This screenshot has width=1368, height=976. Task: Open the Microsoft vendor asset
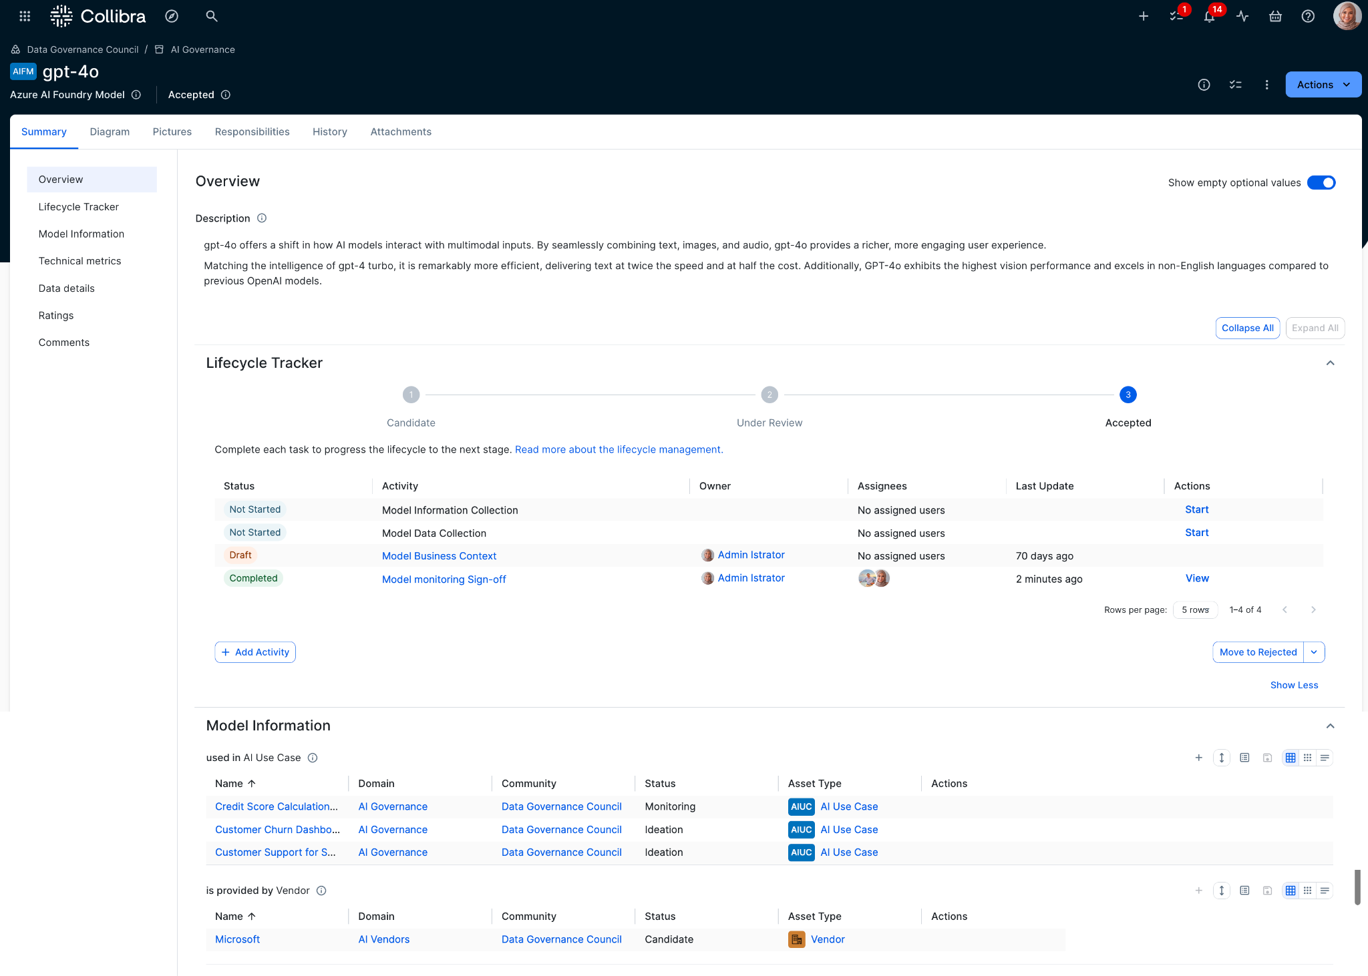pos(237,939)
